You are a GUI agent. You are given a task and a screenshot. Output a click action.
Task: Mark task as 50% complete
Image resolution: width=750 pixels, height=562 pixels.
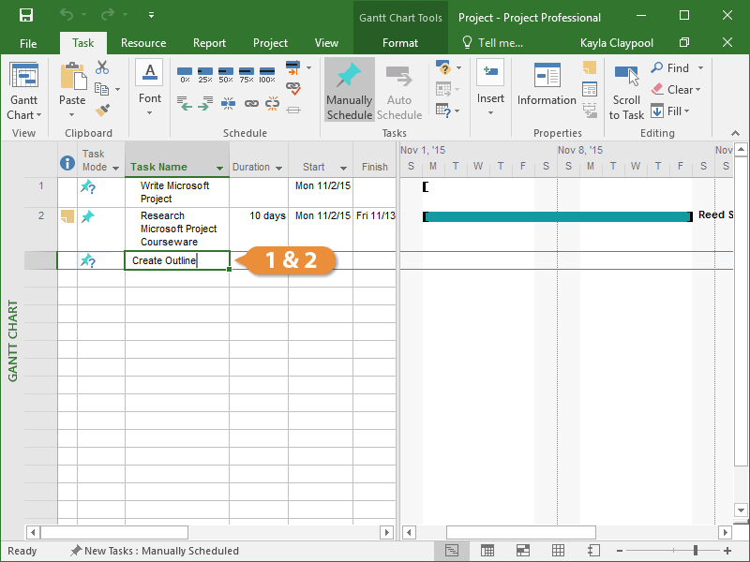coord(225,74)
